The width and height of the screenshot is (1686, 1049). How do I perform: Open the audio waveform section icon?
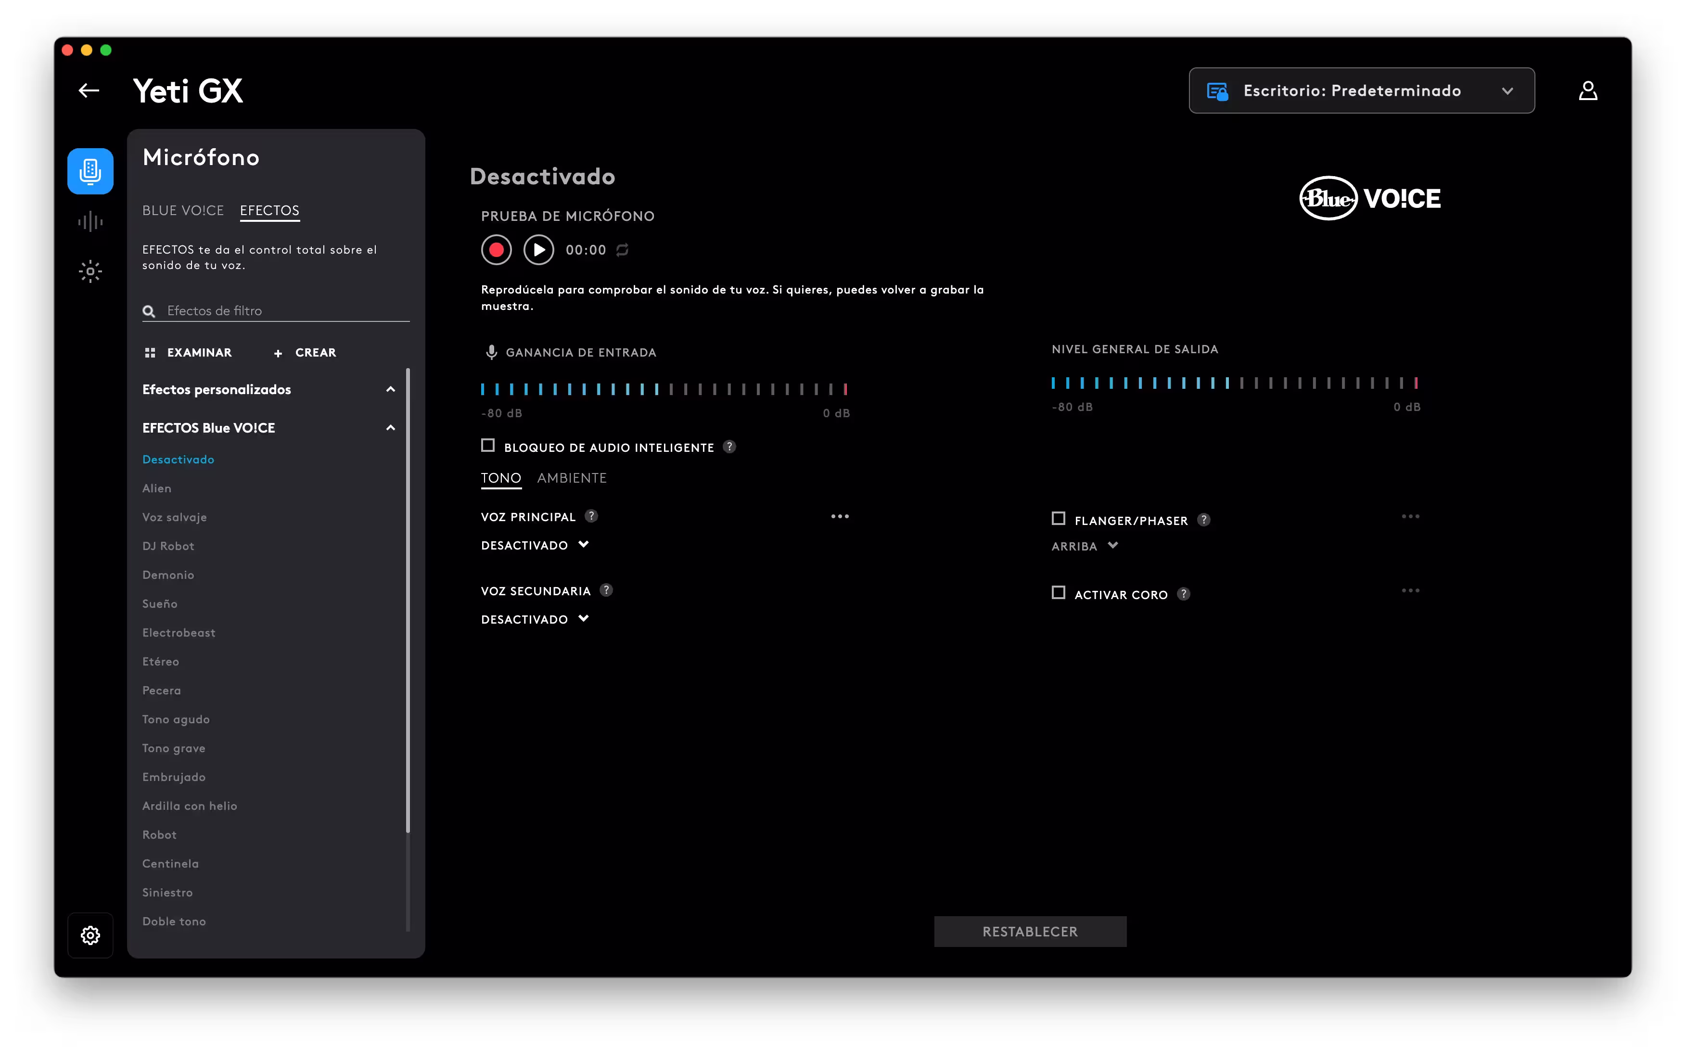tap(90, 222)
